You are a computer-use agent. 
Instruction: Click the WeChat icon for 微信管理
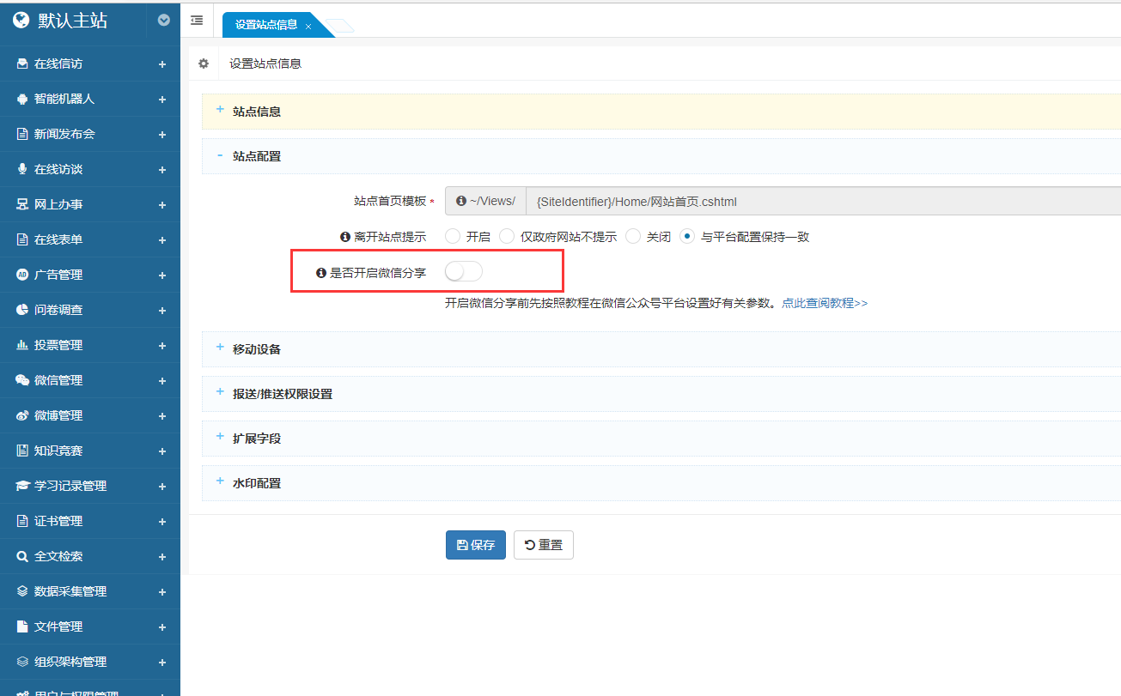[22, 380]
